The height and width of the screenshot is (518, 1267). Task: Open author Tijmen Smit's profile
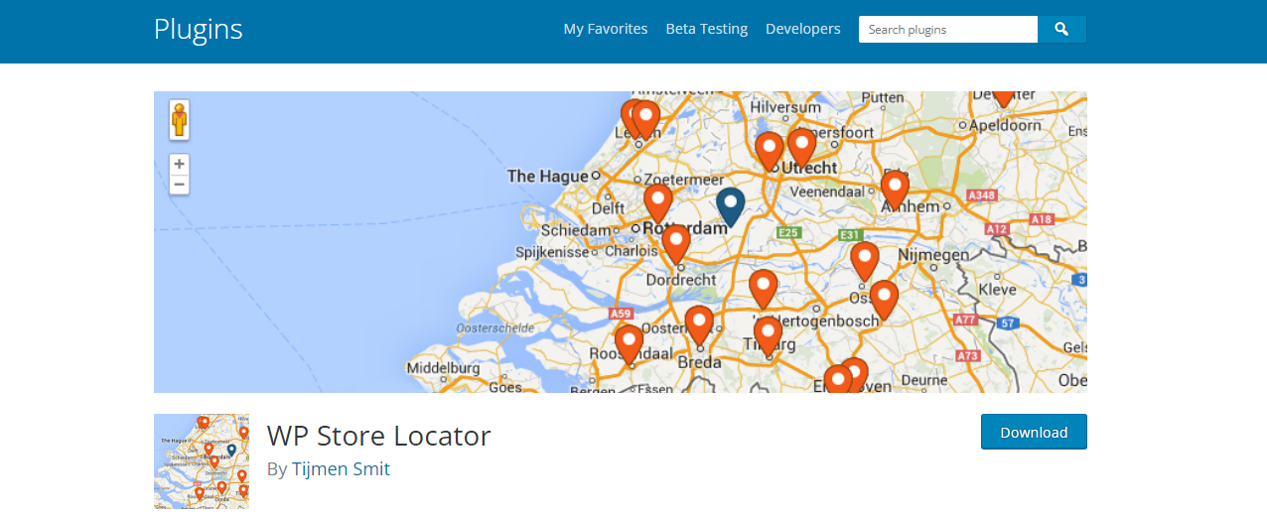[x=341, y=468]
